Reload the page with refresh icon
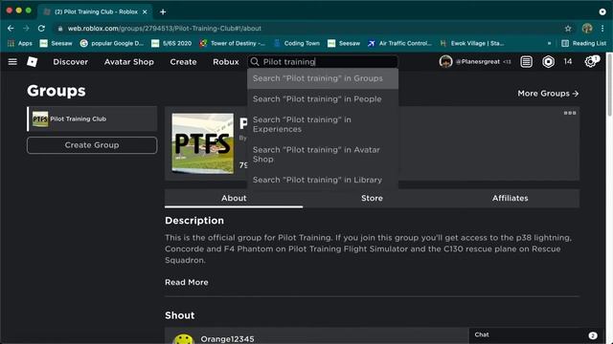 click(x=41, y=29)
